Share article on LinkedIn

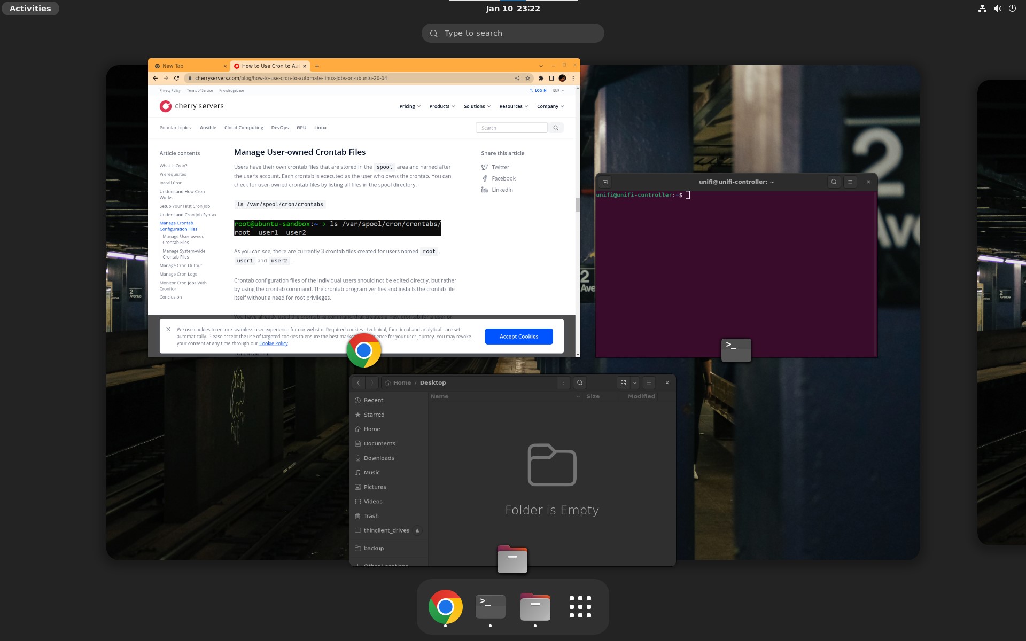tap(497, 190)
